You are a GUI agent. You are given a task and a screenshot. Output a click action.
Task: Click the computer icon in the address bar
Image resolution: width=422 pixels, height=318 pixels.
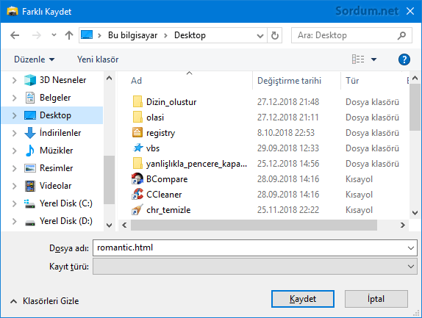87,35
